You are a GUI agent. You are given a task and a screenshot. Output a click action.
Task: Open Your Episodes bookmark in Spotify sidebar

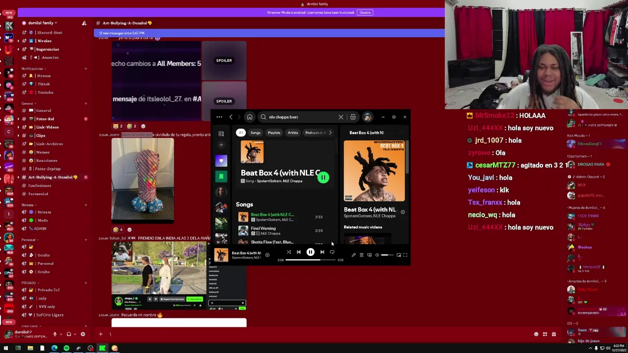221,176
